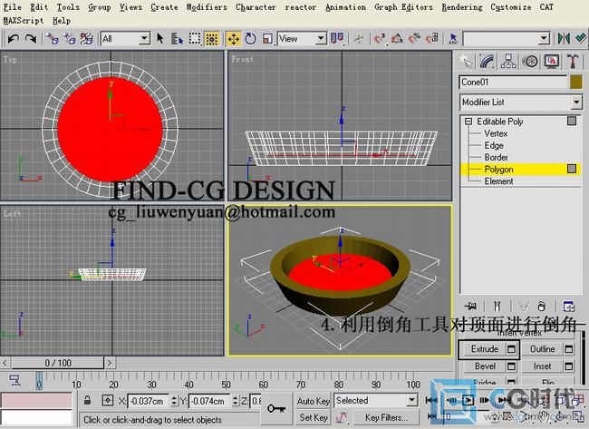Screen dimensions: 589x429
Task: Switch to the Motion command panel tab
Action: [x=530, y=62]
